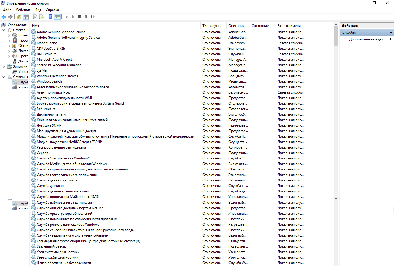Click the Restart service toolbar icon

(x=93, y=17)
